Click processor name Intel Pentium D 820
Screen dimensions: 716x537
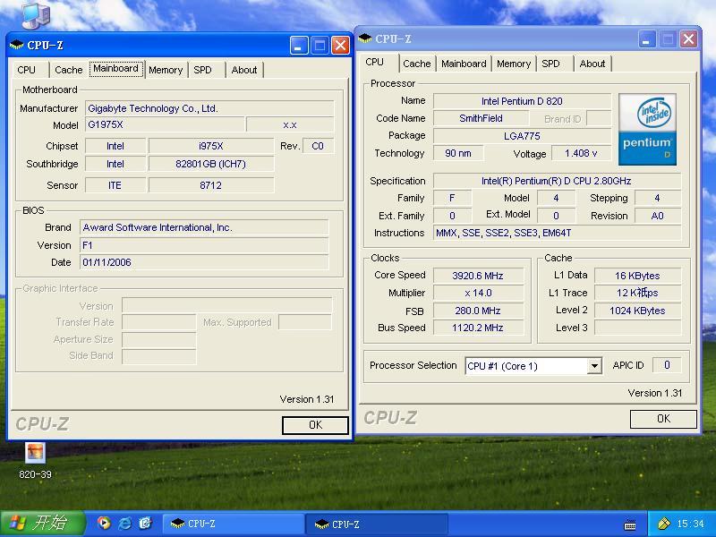pyautogui.click(x=522, y=101)
